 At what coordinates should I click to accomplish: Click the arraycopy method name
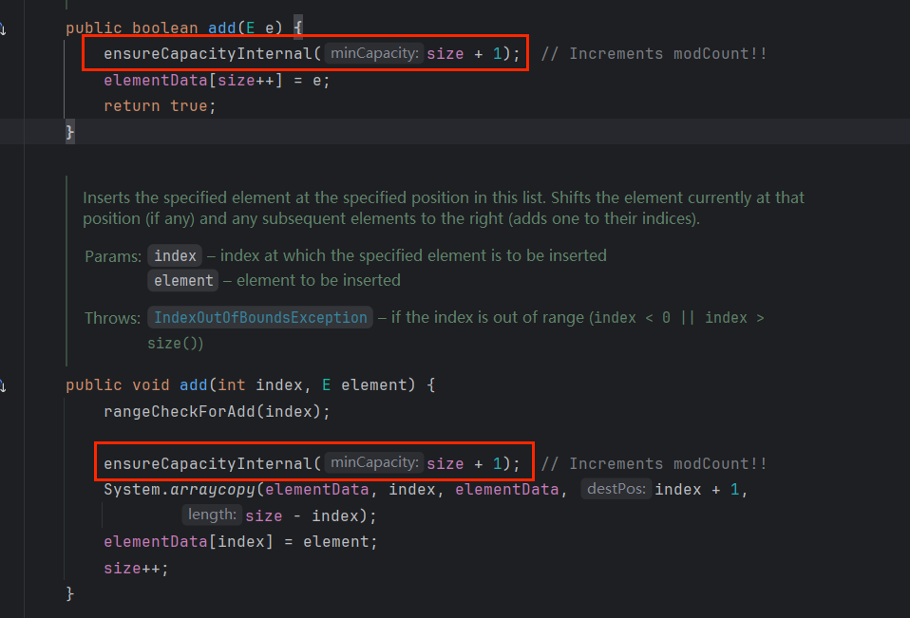tap(213, 489)
